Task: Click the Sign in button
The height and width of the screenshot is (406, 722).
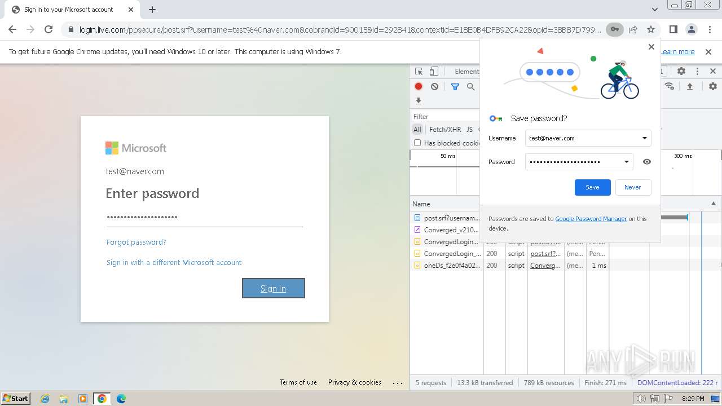Action: (274, 288)
